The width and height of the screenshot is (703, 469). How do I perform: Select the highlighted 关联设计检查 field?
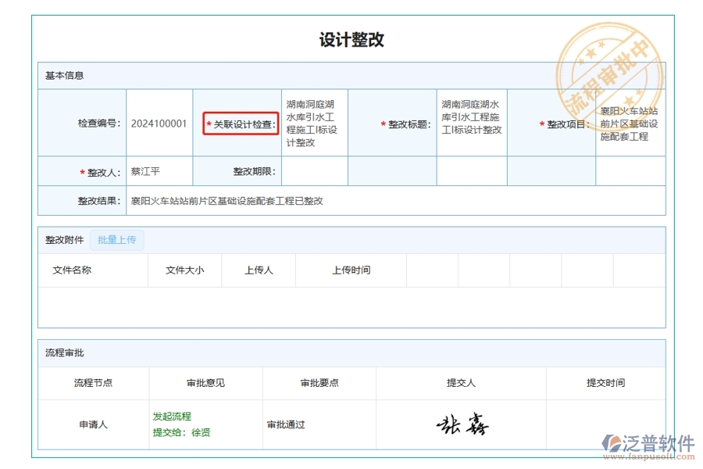241,124
